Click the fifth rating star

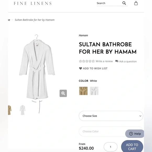pos(93,61)
